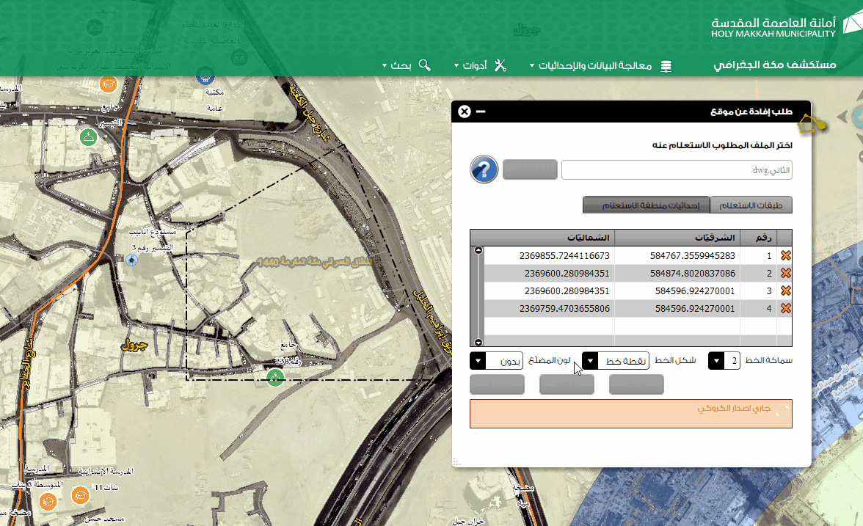863x526 pixels.
Task: Click blue water tank marker مستودع انابيب
Action: [131, 260]
